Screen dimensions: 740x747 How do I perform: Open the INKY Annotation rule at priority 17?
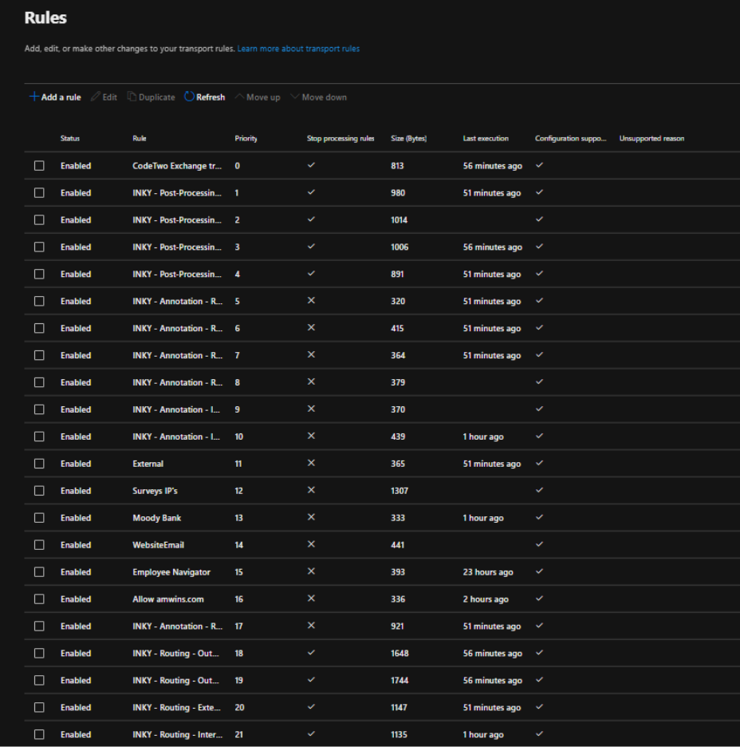(x=178, y=626)
